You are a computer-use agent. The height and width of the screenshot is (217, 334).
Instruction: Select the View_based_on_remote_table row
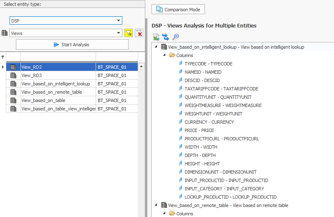click(51, 92)
